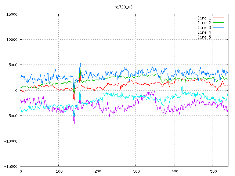Click the 100 x-axis tick label
Screen dimensions: 235x176
[x=59, y=171]
